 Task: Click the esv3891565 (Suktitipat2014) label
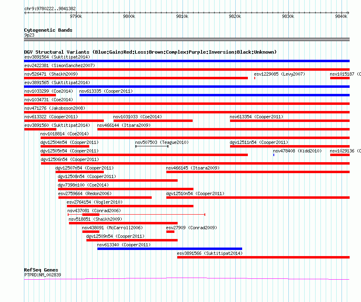[57, 83]
